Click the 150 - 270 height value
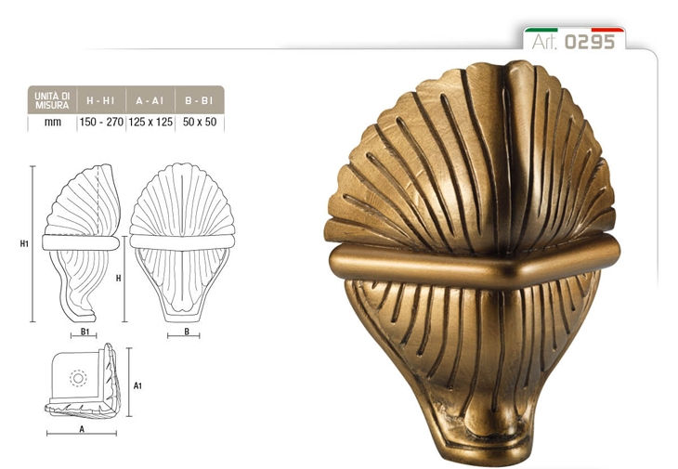This screenshot has height=469, width=678. (x=101, y=122)
